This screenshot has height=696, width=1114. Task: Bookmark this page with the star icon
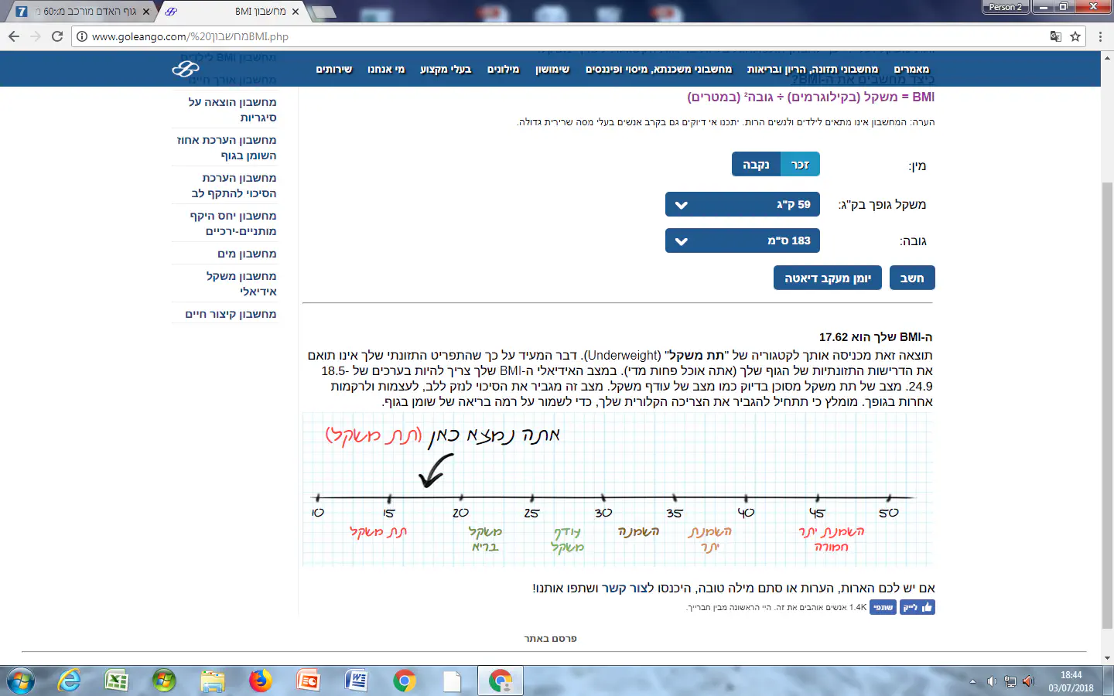[x=1075, y=36]
